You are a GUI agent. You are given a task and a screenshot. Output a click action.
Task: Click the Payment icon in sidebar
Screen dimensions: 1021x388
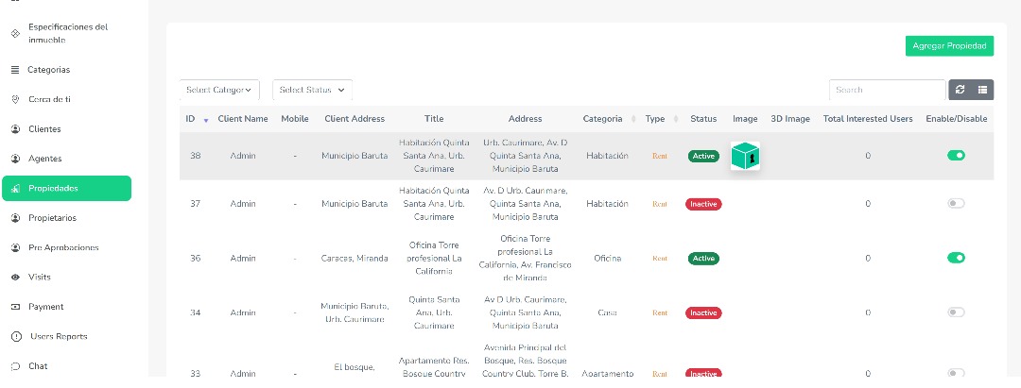coord(15,307)
